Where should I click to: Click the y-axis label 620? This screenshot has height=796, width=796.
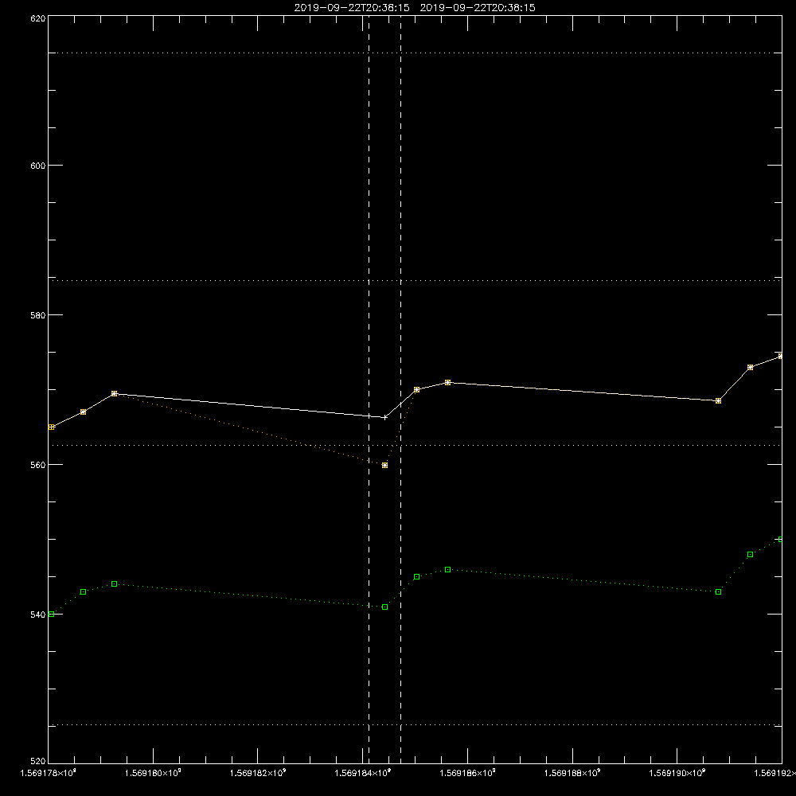click(x=38, y=18)
